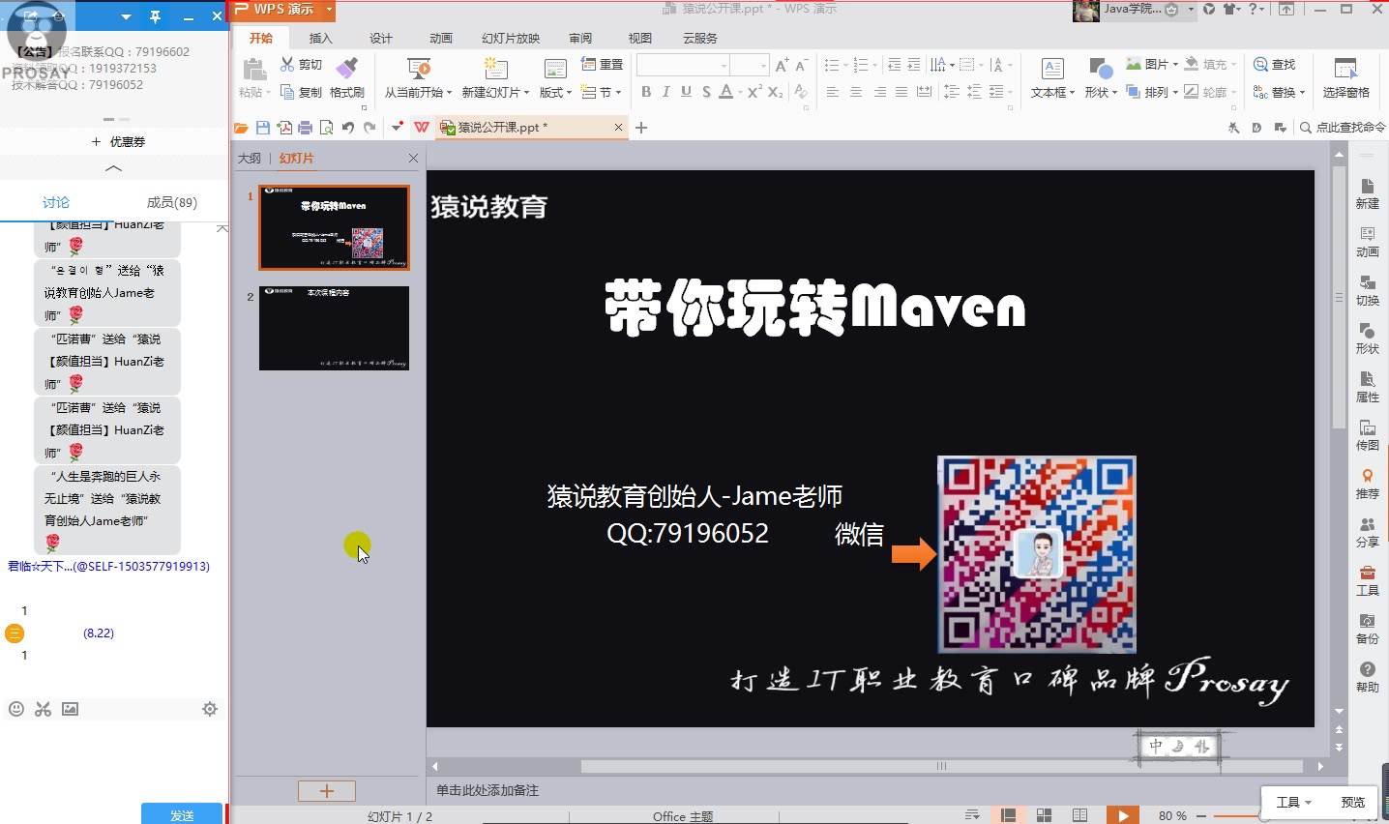Image resolution: width=1389 pixels, height=824 pixels.
Task: Switch to Normal view in status bar
Action: (1008, 815)
